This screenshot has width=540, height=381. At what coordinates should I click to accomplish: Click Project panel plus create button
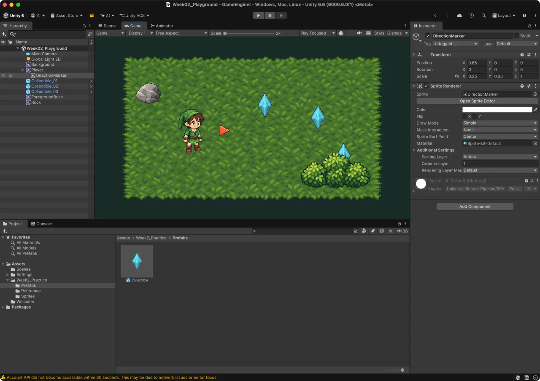pyautogui.click(x=5, y=231)
